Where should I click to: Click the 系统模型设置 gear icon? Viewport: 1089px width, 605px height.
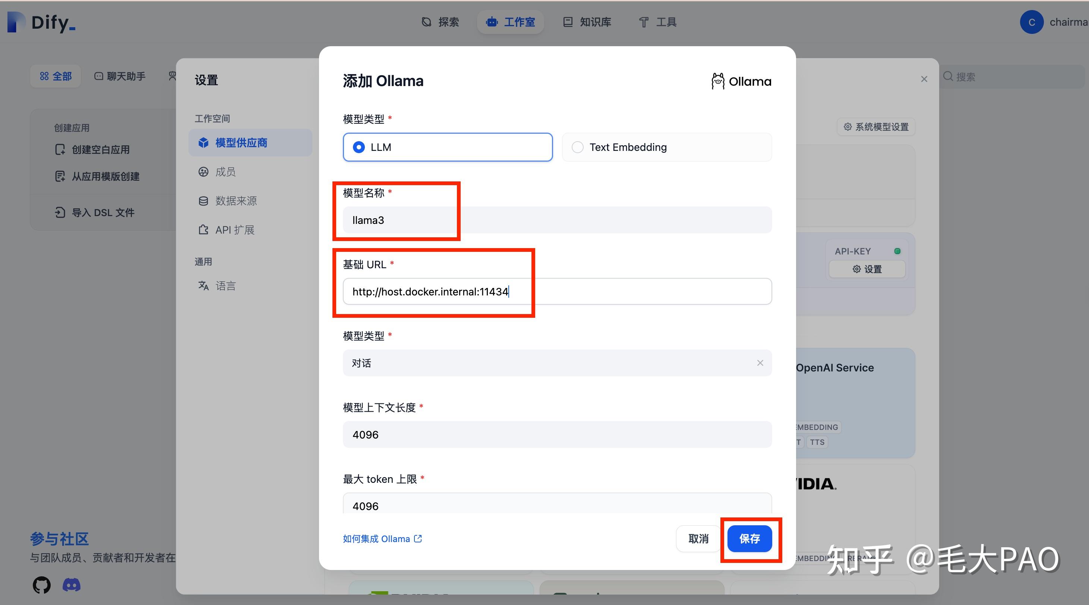[847, 127]
